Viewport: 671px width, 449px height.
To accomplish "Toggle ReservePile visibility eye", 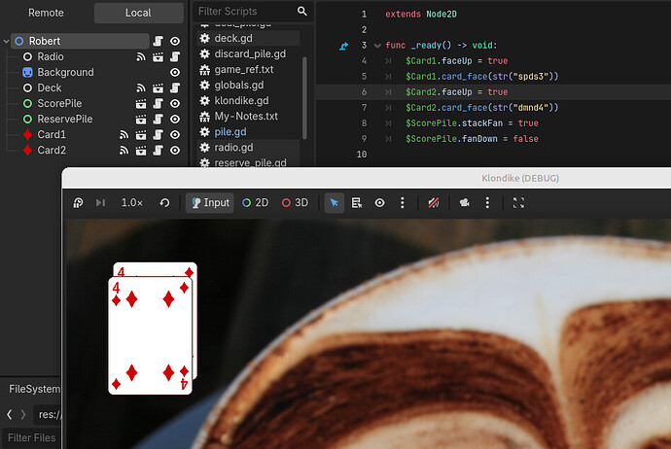I will [x=175, y=119].
